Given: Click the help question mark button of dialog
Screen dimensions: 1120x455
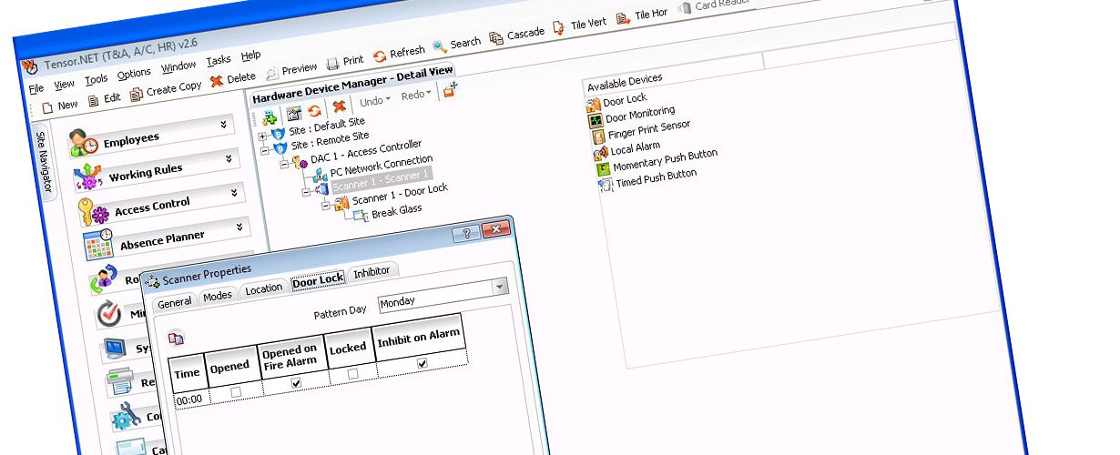Looking at the screenshot, I should (x=466, y=235).
